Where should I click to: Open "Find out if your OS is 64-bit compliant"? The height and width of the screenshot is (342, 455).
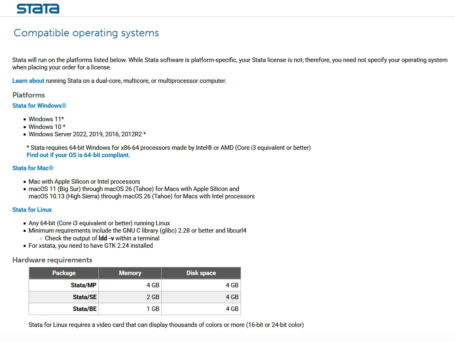point(78,155)
